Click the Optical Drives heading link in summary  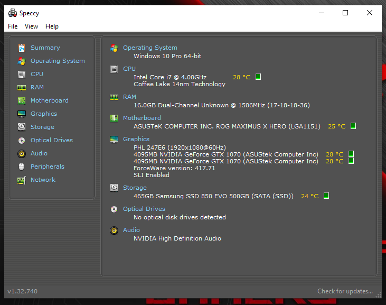tap(144, 209)
